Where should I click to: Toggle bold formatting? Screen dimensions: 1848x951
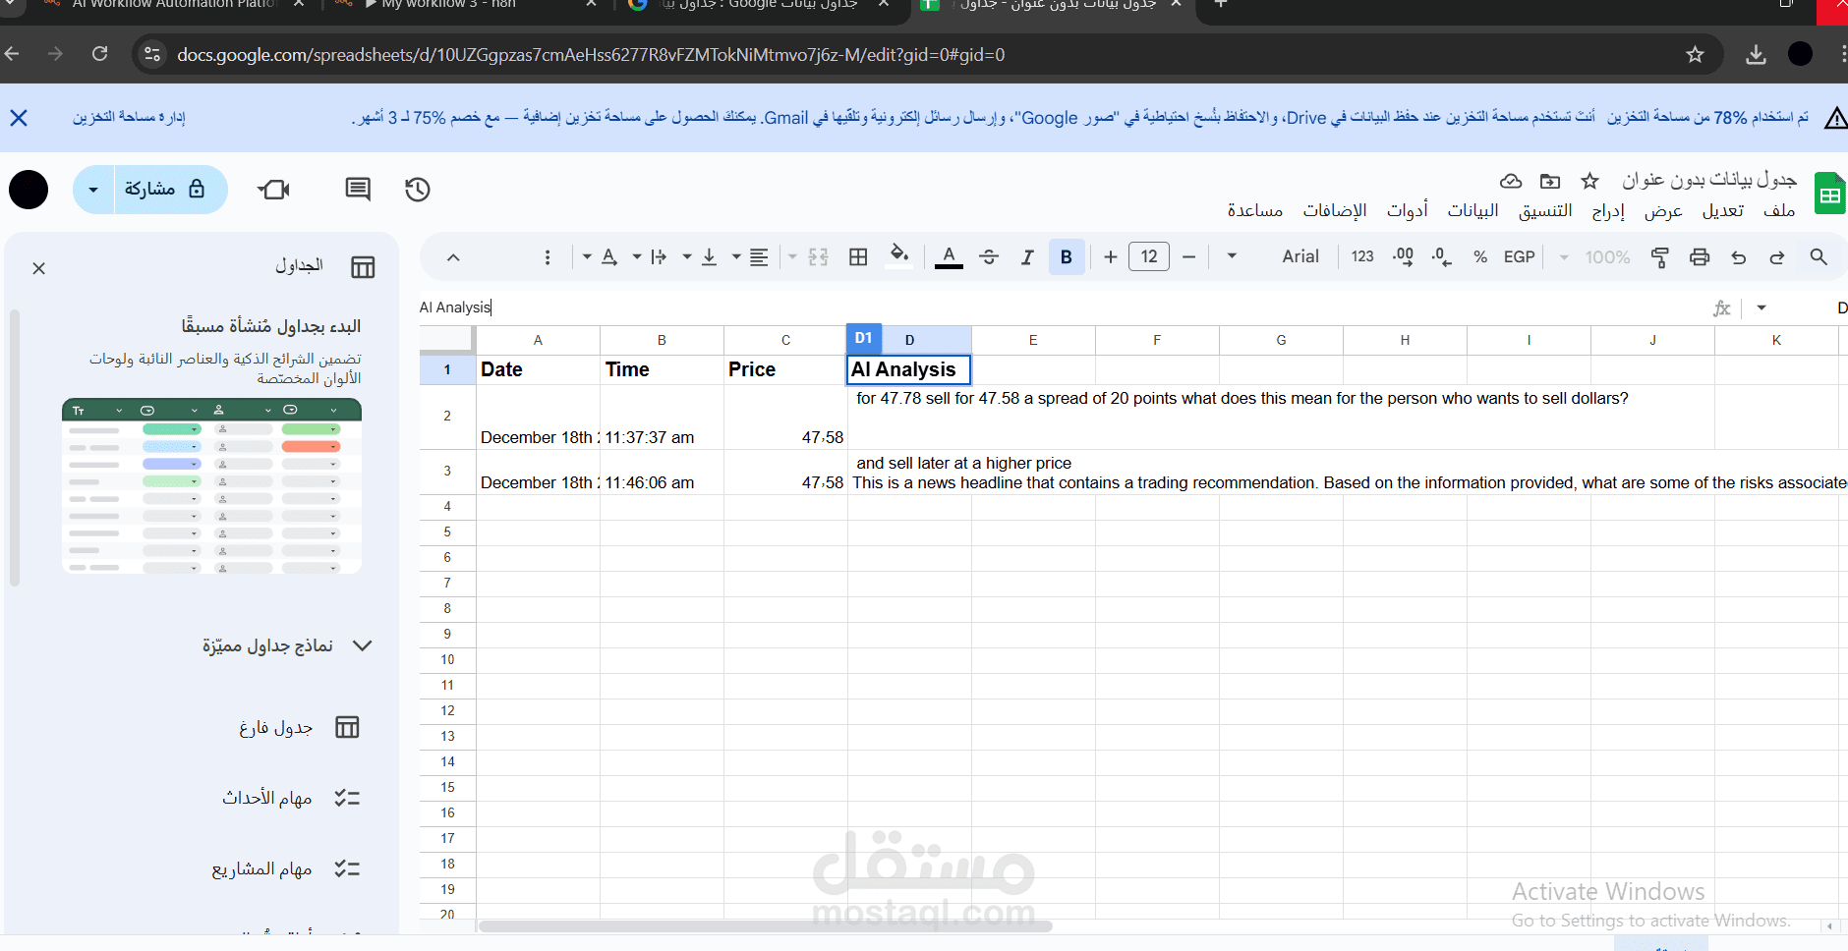tap(1067, 257)
